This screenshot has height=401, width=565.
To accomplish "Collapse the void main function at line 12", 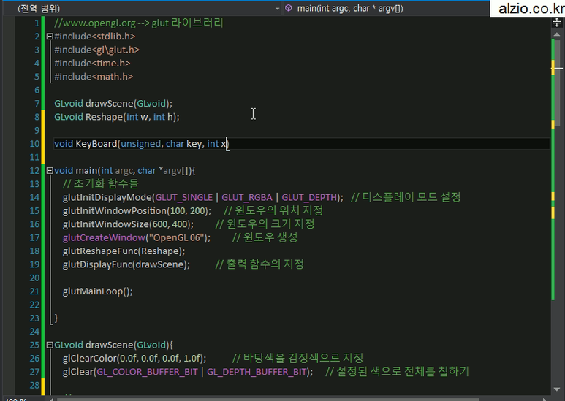I will tap(50, 171).
